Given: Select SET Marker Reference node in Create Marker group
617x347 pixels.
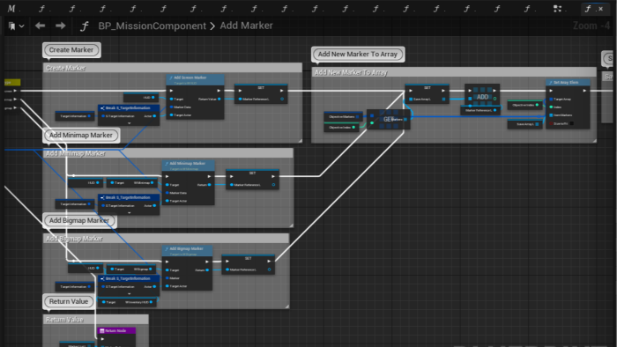Looking at the screenshot, I should (261, 94).
